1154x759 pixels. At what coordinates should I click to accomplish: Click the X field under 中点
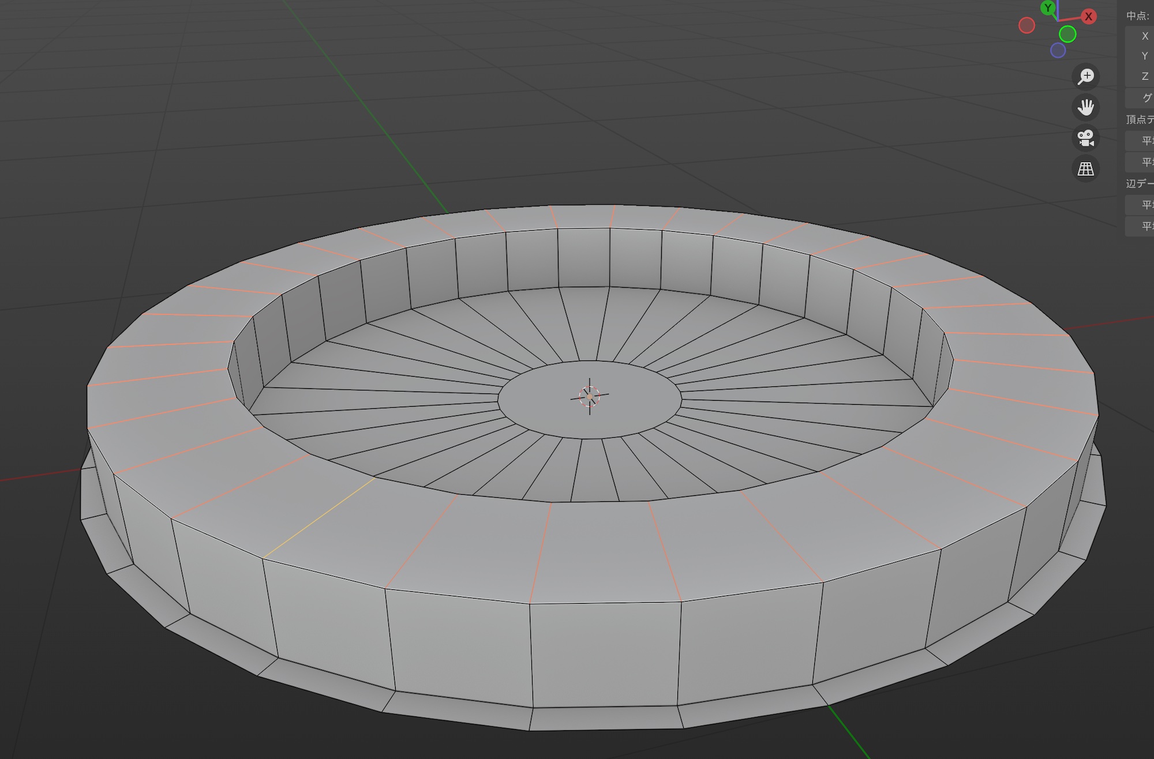click(x=1141, y=36)
